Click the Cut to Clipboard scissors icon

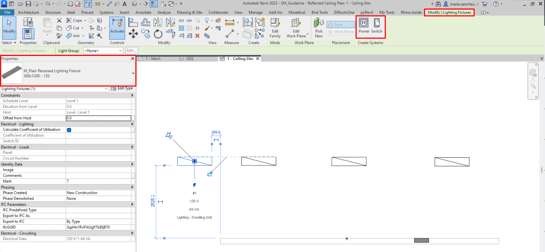point(59,20)
